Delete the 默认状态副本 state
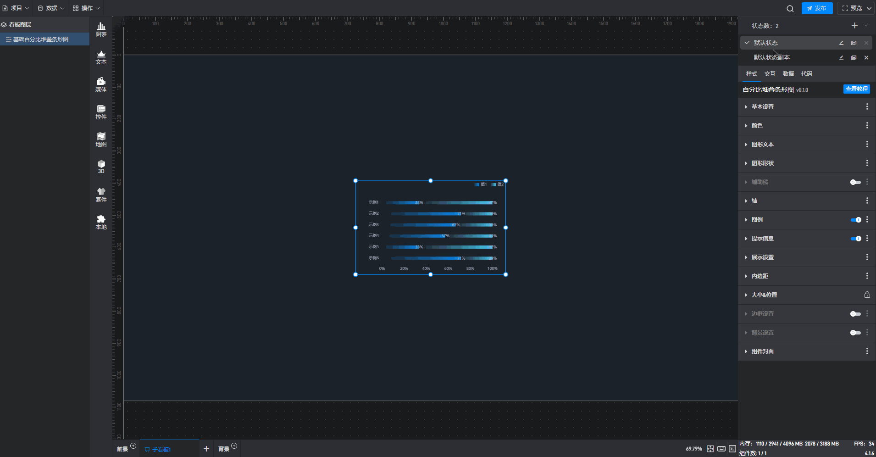The width and height of the screenshot is (876, 457). (866, 58)
